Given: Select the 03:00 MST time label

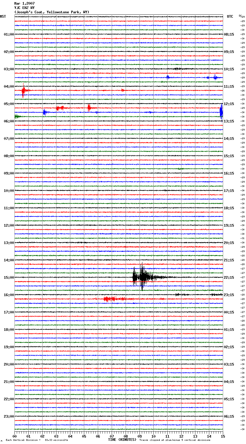Looking at the screenshot, I should pyautogui.click(x=9, y=69).
